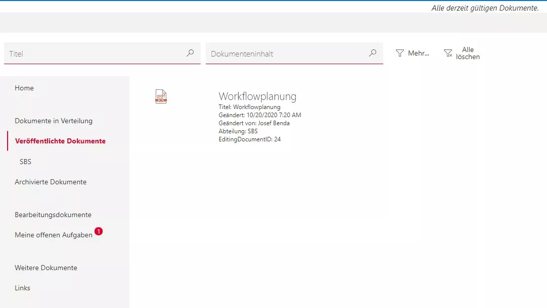This screenshot has width=547, height=308.
Task: Select Links in the sidebar
Action: coord(22,287)
